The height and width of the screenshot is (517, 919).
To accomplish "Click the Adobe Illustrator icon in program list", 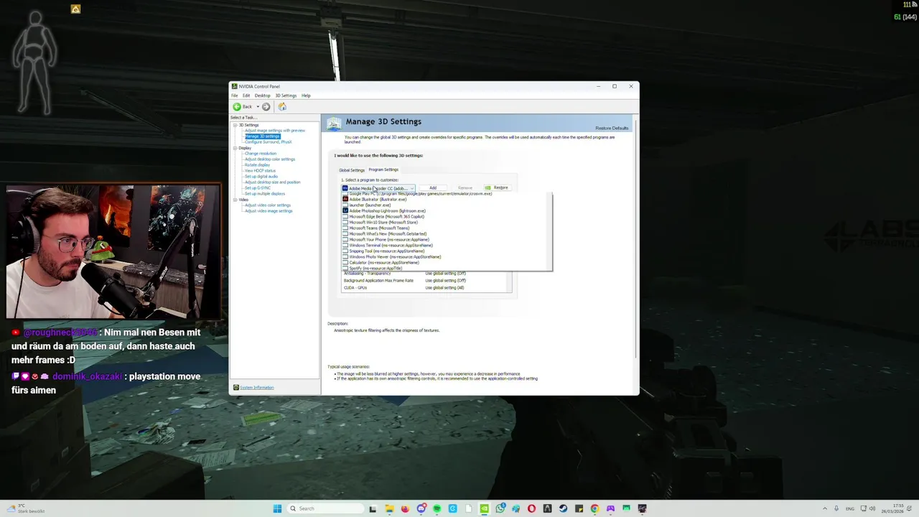I will [345, 199].
